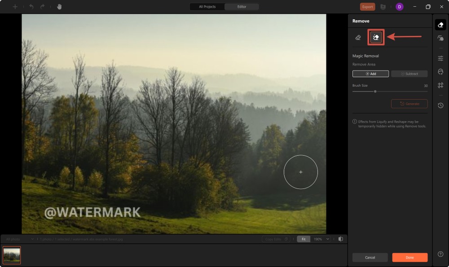This screenshot has height=267, width=449.
Task: Enable Add mode for the remove area
Action: (370, 73)
